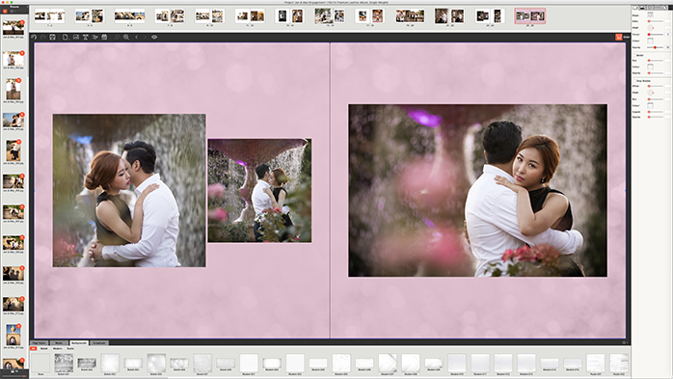Viewport: 673px width, 379px height.
Task: Choose the Modern 001 background thumbnail
Action: (x=249, y=364)
